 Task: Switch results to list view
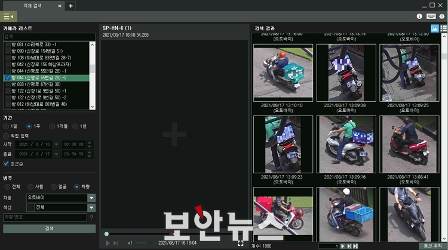444,29
